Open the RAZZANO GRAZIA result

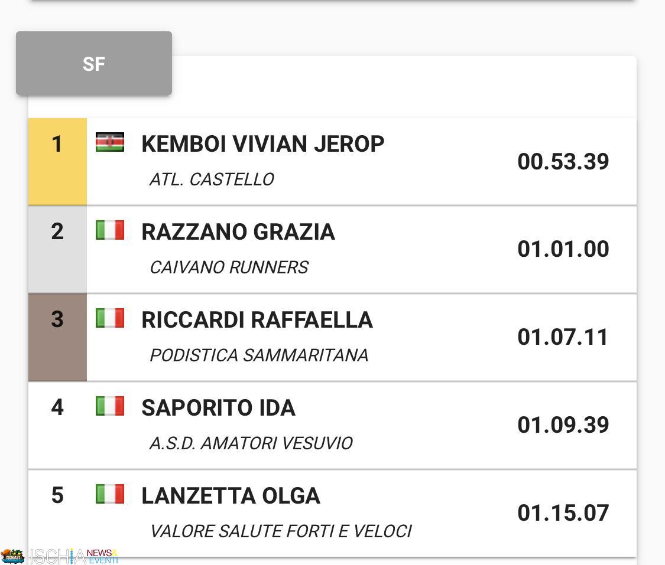pyautogui.click(x=332, y=250)
